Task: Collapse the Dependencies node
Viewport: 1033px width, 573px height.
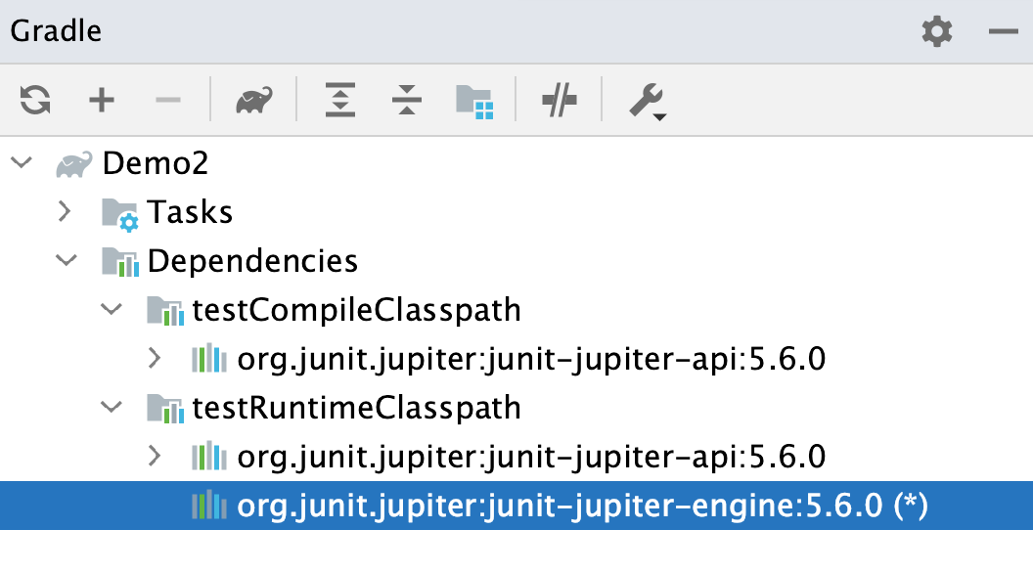Action: pos(67,261)
